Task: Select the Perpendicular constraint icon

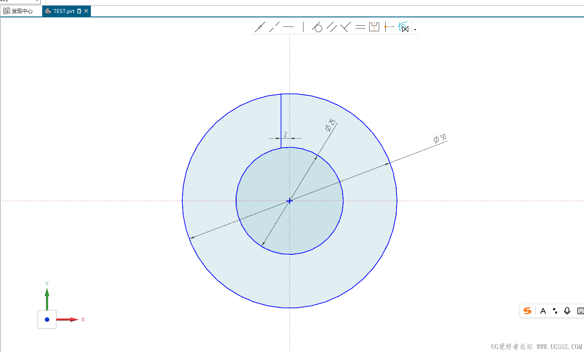Action: tap(345, 27)
